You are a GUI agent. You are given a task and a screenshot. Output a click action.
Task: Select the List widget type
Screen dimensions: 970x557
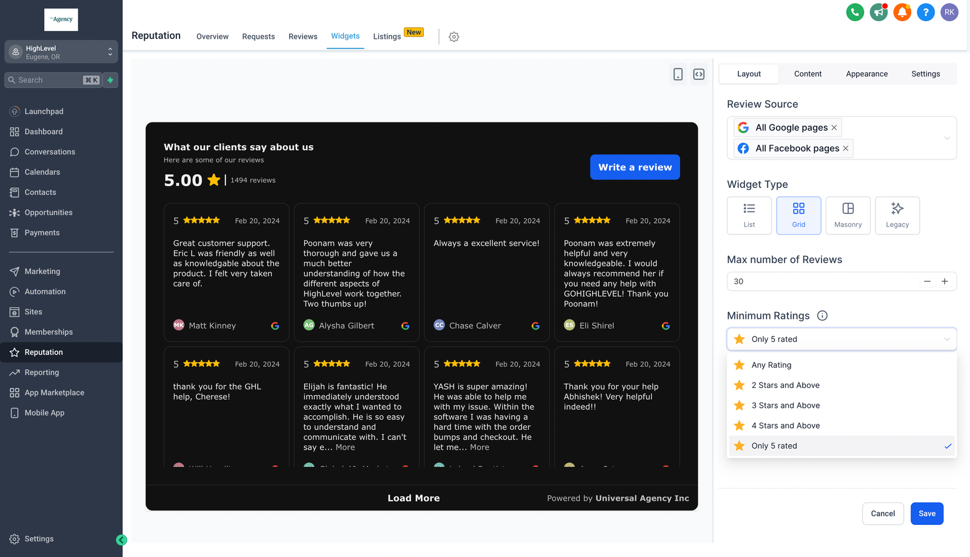[x=749, y=215]
